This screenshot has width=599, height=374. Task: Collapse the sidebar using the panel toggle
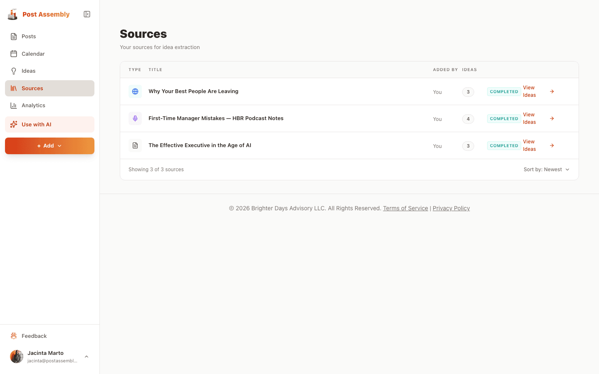(87, 14)
